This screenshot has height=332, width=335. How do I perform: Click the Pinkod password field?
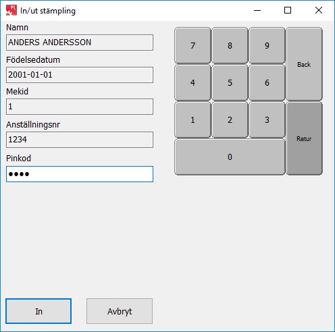pyautogui.click(x=80, y=174)
